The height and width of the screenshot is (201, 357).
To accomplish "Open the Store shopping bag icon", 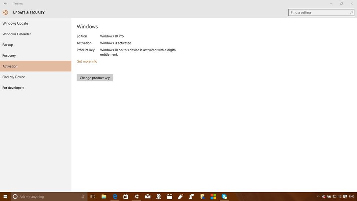I will click(x=126, y=197).
